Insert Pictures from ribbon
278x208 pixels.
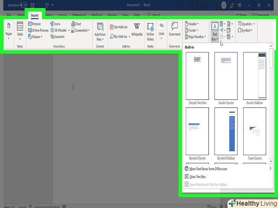point(34,24)
